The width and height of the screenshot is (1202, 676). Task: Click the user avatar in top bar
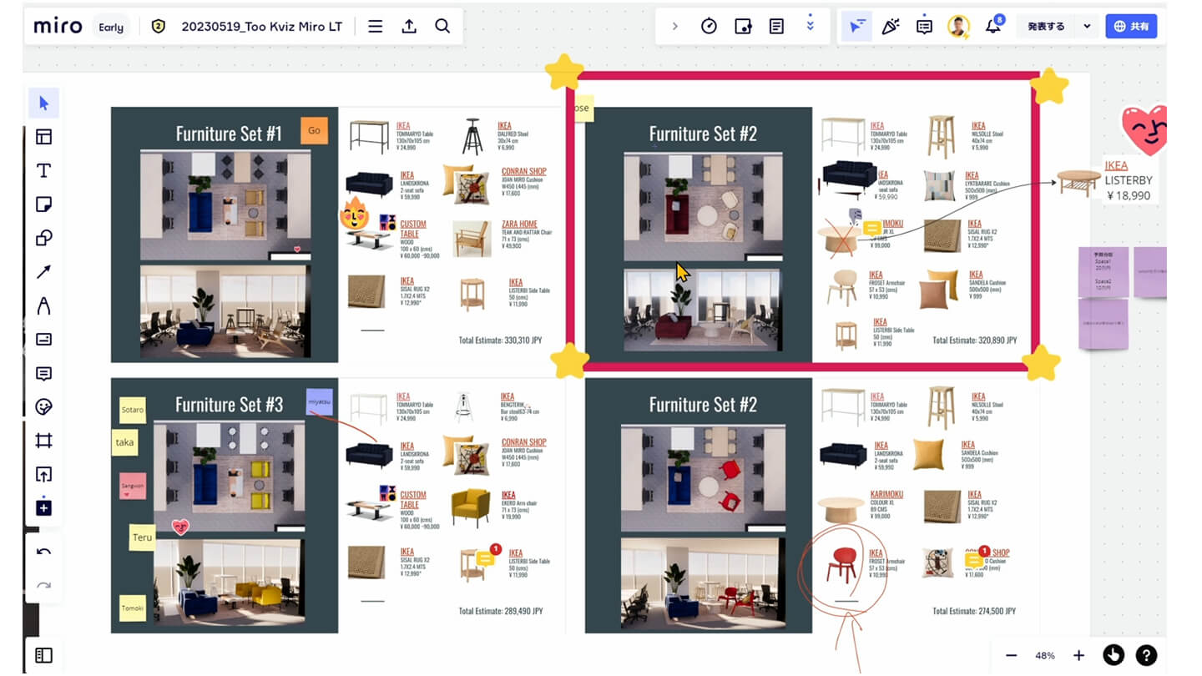(x=958, y=27)
